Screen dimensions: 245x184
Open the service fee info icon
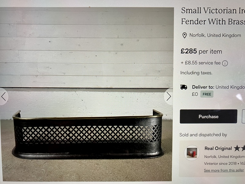pyautogui.click(x=225, y=63)
